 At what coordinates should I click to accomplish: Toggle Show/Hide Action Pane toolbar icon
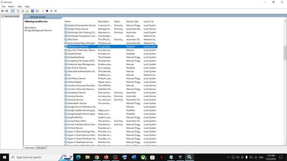point(37,11)
